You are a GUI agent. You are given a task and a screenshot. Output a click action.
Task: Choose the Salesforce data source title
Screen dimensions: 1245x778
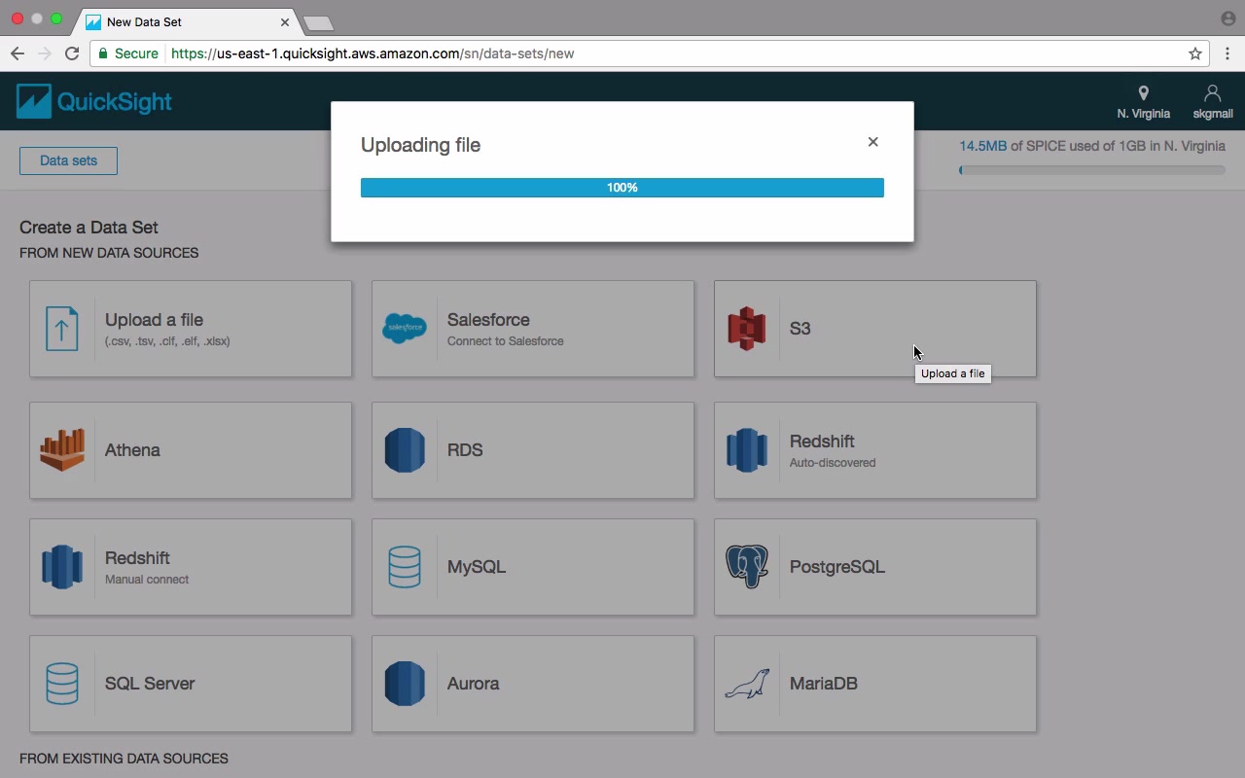[x=488, y=320]
